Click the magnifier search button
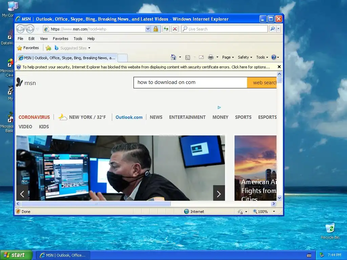 tap(273, 29)
